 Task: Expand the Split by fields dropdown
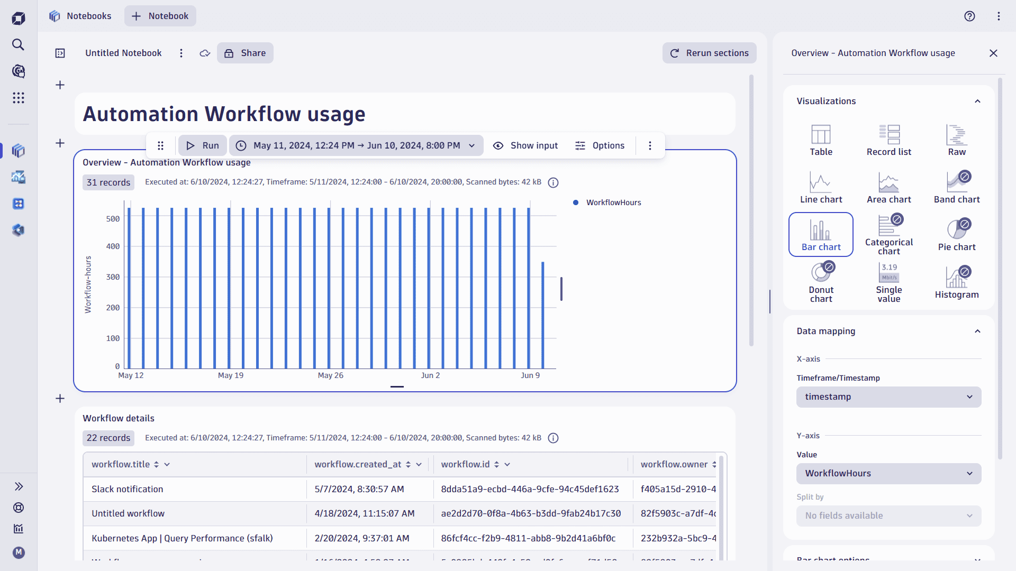pos(887,516)
